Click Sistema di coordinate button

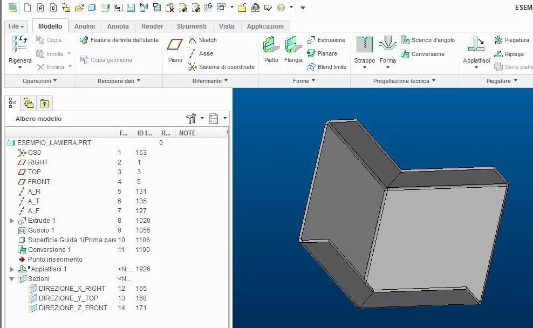point(221,67)
